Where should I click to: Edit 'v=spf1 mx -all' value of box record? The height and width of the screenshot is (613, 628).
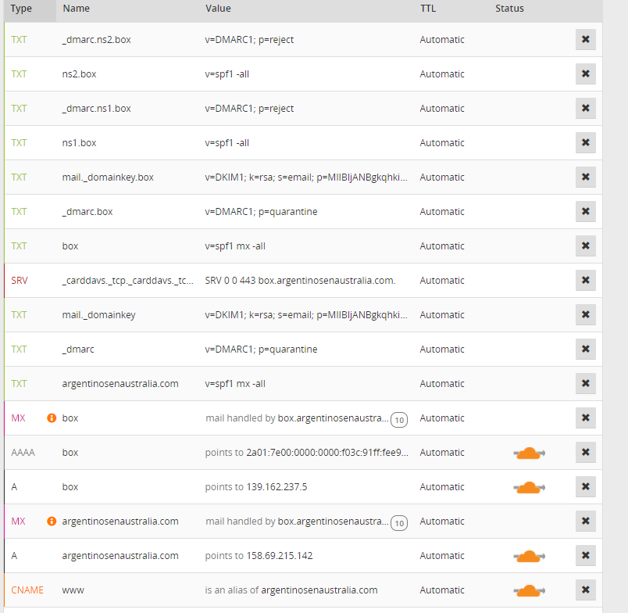(235, 246)
